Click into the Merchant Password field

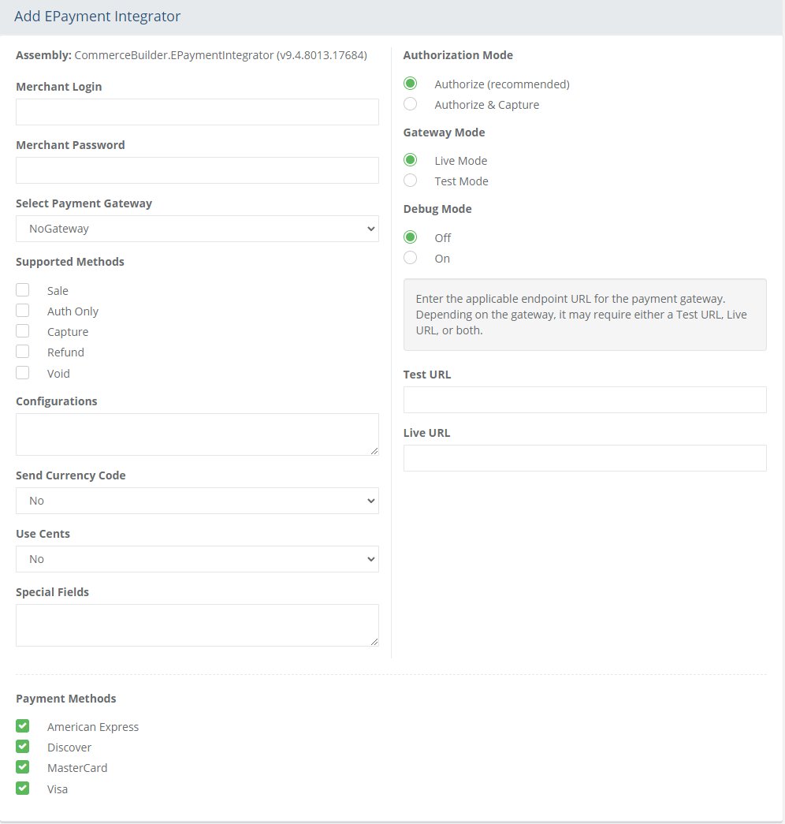197,170
